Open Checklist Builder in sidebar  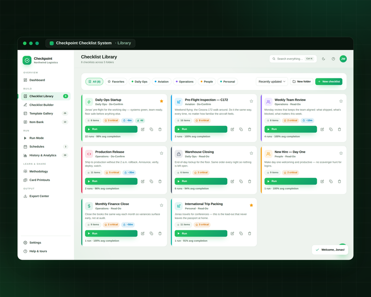click(x=45, y=105)
